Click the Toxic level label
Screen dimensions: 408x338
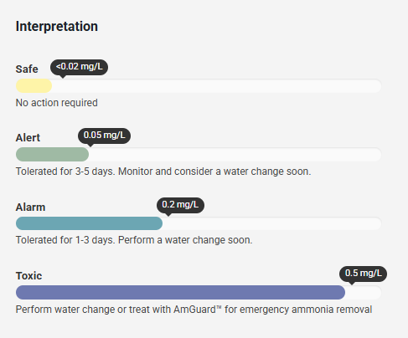(x=28, y=276)
